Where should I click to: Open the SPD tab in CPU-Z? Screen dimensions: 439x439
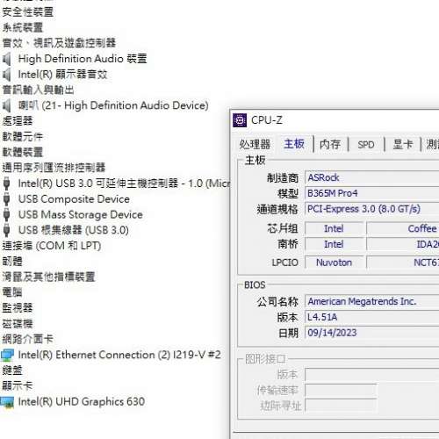coord(366,145)
